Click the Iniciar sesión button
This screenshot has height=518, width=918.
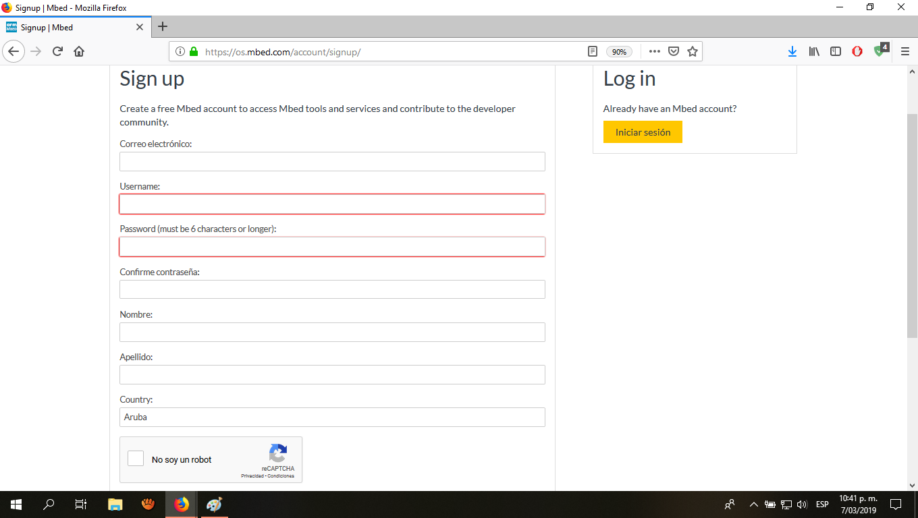coord(643,132)
